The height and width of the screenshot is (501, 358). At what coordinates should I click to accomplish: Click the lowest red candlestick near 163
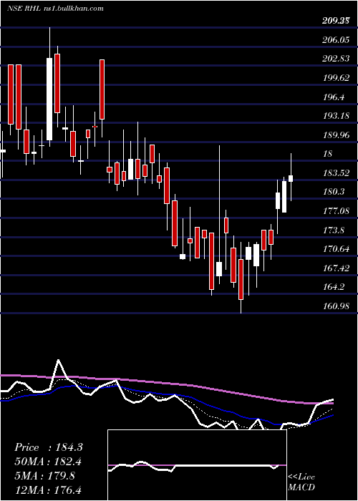tap(241, 279)
